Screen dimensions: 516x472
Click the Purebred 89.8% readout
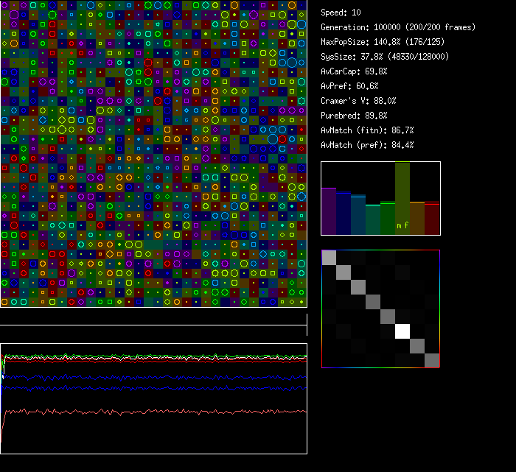[x=355, y=116]
